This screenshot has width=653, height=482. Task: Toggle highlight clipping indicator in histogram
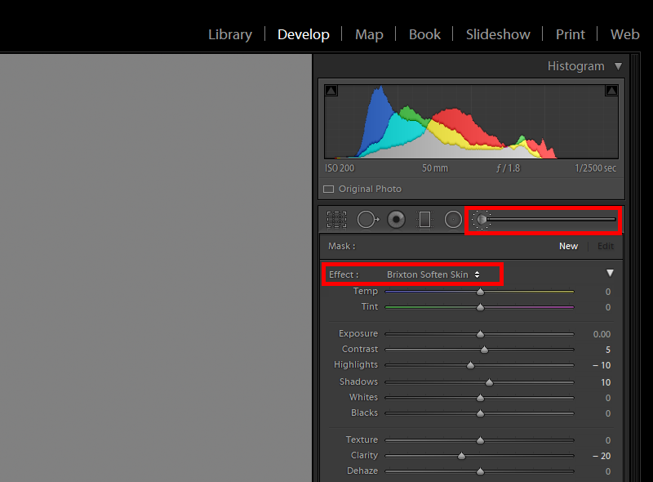click(x=611, y=91)
